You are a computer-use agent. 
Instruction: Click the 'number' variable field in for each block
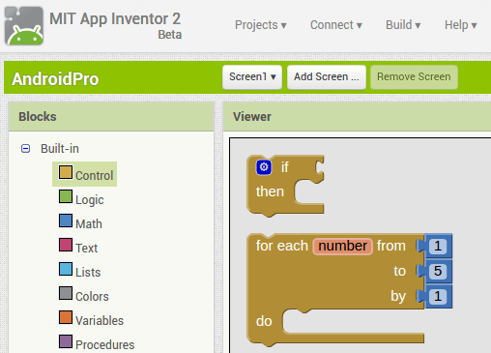[342, 246]
